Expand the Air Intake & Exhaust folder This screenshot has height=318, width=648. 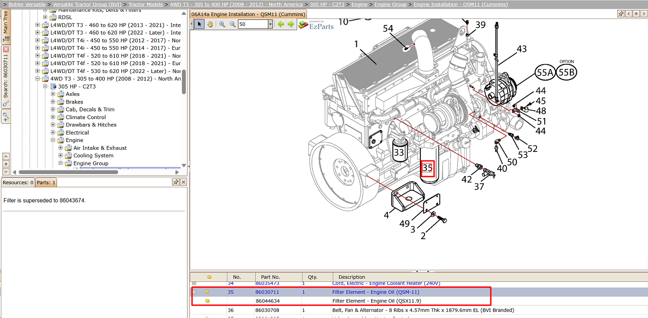61,148
